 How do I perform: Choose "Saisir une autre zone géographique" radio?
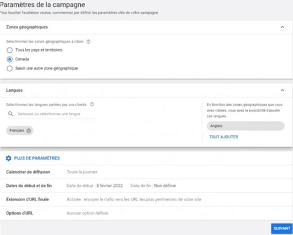point(9,69)
